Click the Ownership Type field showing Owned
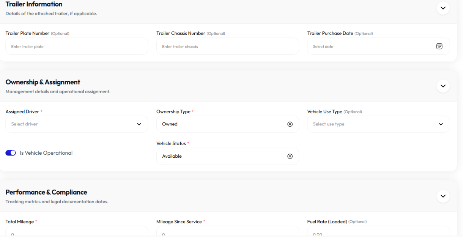The image size is (463, 237). pyautogui.click(x=227, y=124)
